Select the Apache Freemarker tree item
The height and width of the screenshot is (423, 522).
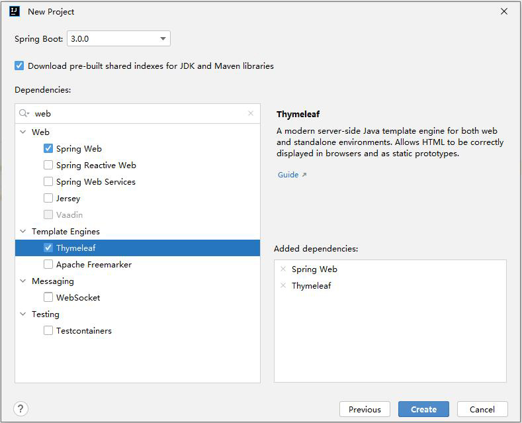pos(138,265)
